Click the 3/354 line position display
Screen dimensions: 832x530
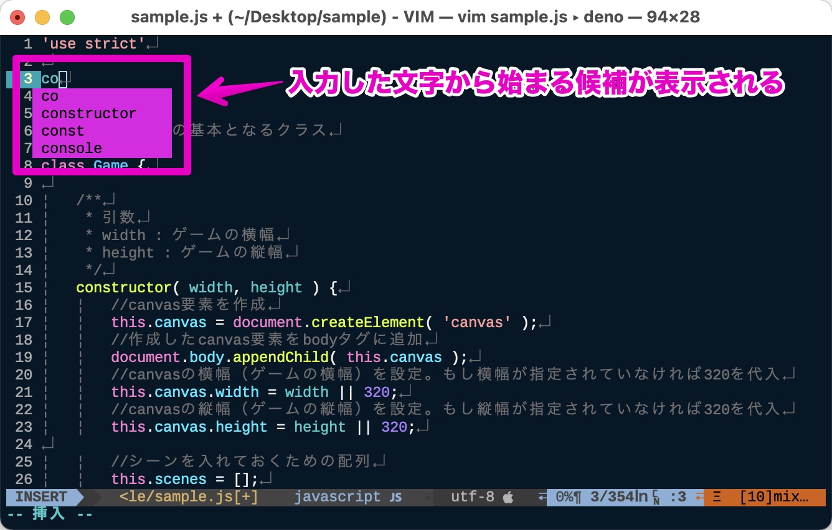(613, 496)
